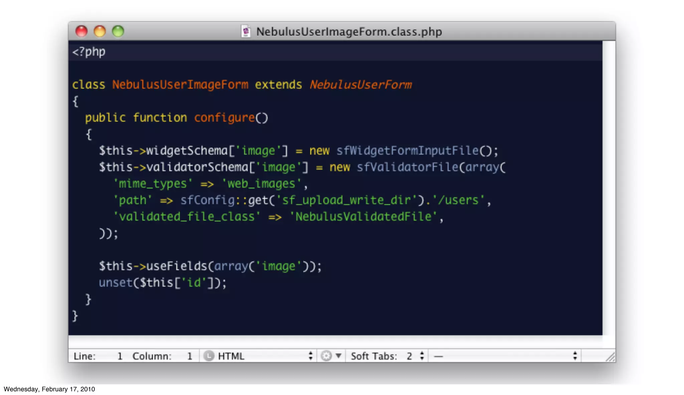Screen dimensions: 684x395
Task: Open the HTML language selector dropdown
Action: [258, 356]
